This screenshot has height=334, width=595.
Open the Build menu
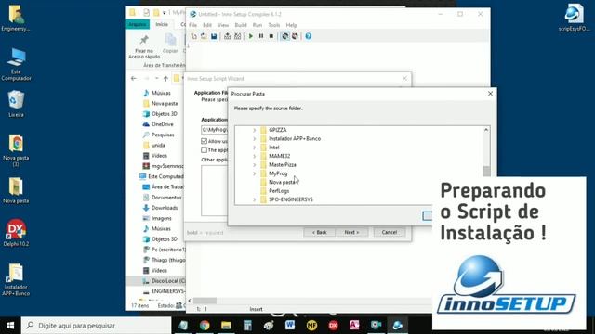point(241,25)
